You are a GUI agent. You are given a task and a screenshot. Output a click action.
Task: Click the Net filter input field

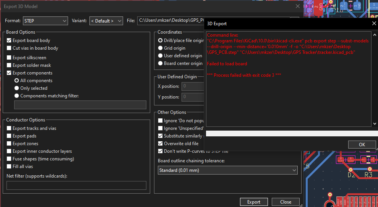tap(76, 185)
